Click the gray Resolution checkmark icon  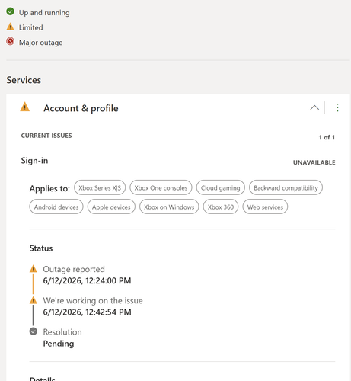34,331
